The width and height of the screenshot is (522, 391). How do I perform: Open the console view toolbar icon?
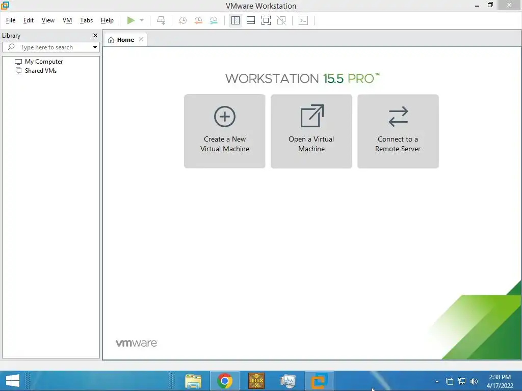coord(303,20)
